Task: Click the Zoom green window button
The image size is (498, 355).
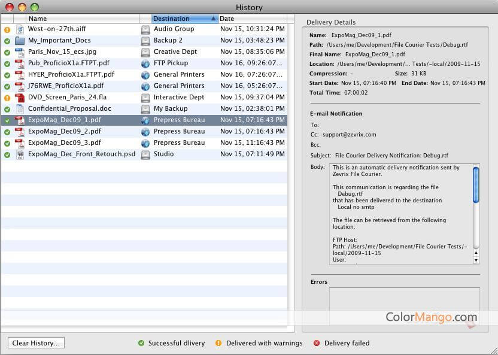Action: click(x=34, y=7)
